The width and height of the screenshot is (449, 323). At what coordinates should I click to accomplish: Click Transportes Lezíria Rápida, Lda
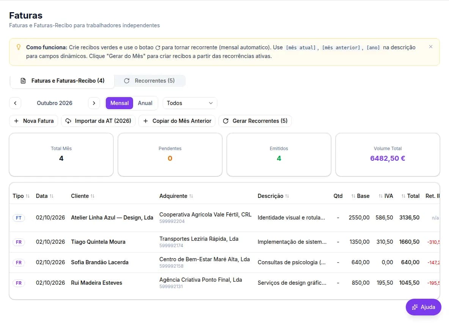click(199, 239)
